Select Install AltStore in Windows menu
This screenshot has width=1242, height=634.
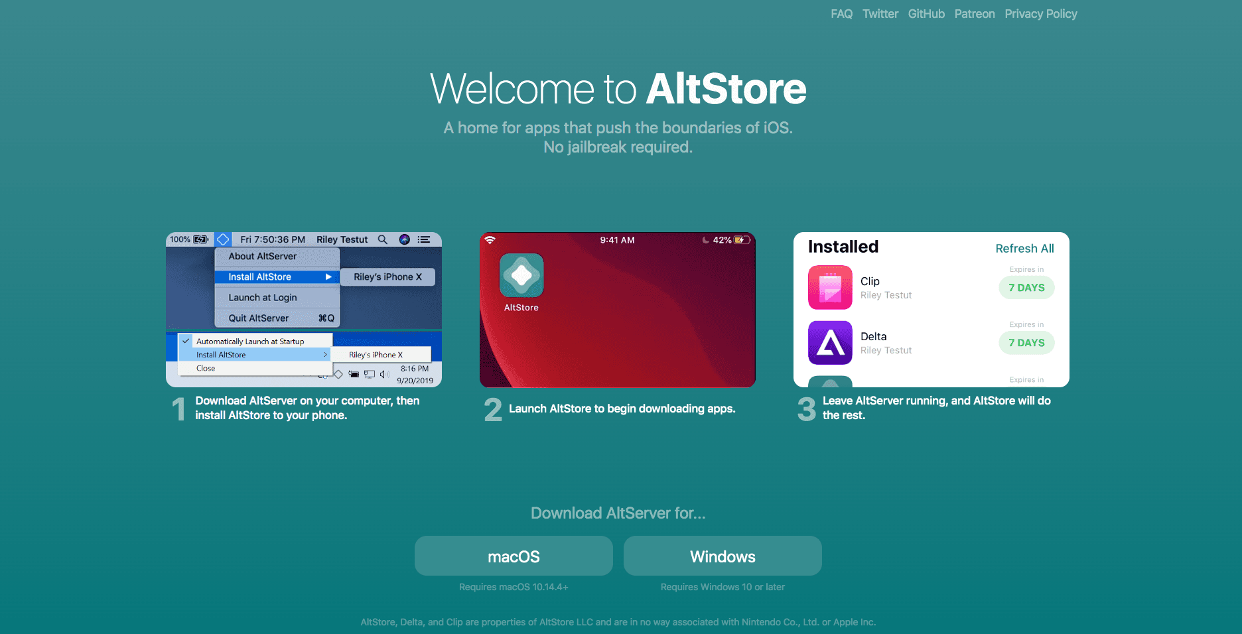point(255,355)
